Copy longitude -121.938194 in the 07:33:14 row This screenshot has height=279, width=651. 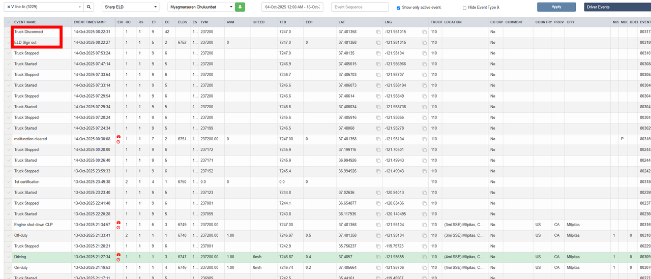click(x=425, y=85)
